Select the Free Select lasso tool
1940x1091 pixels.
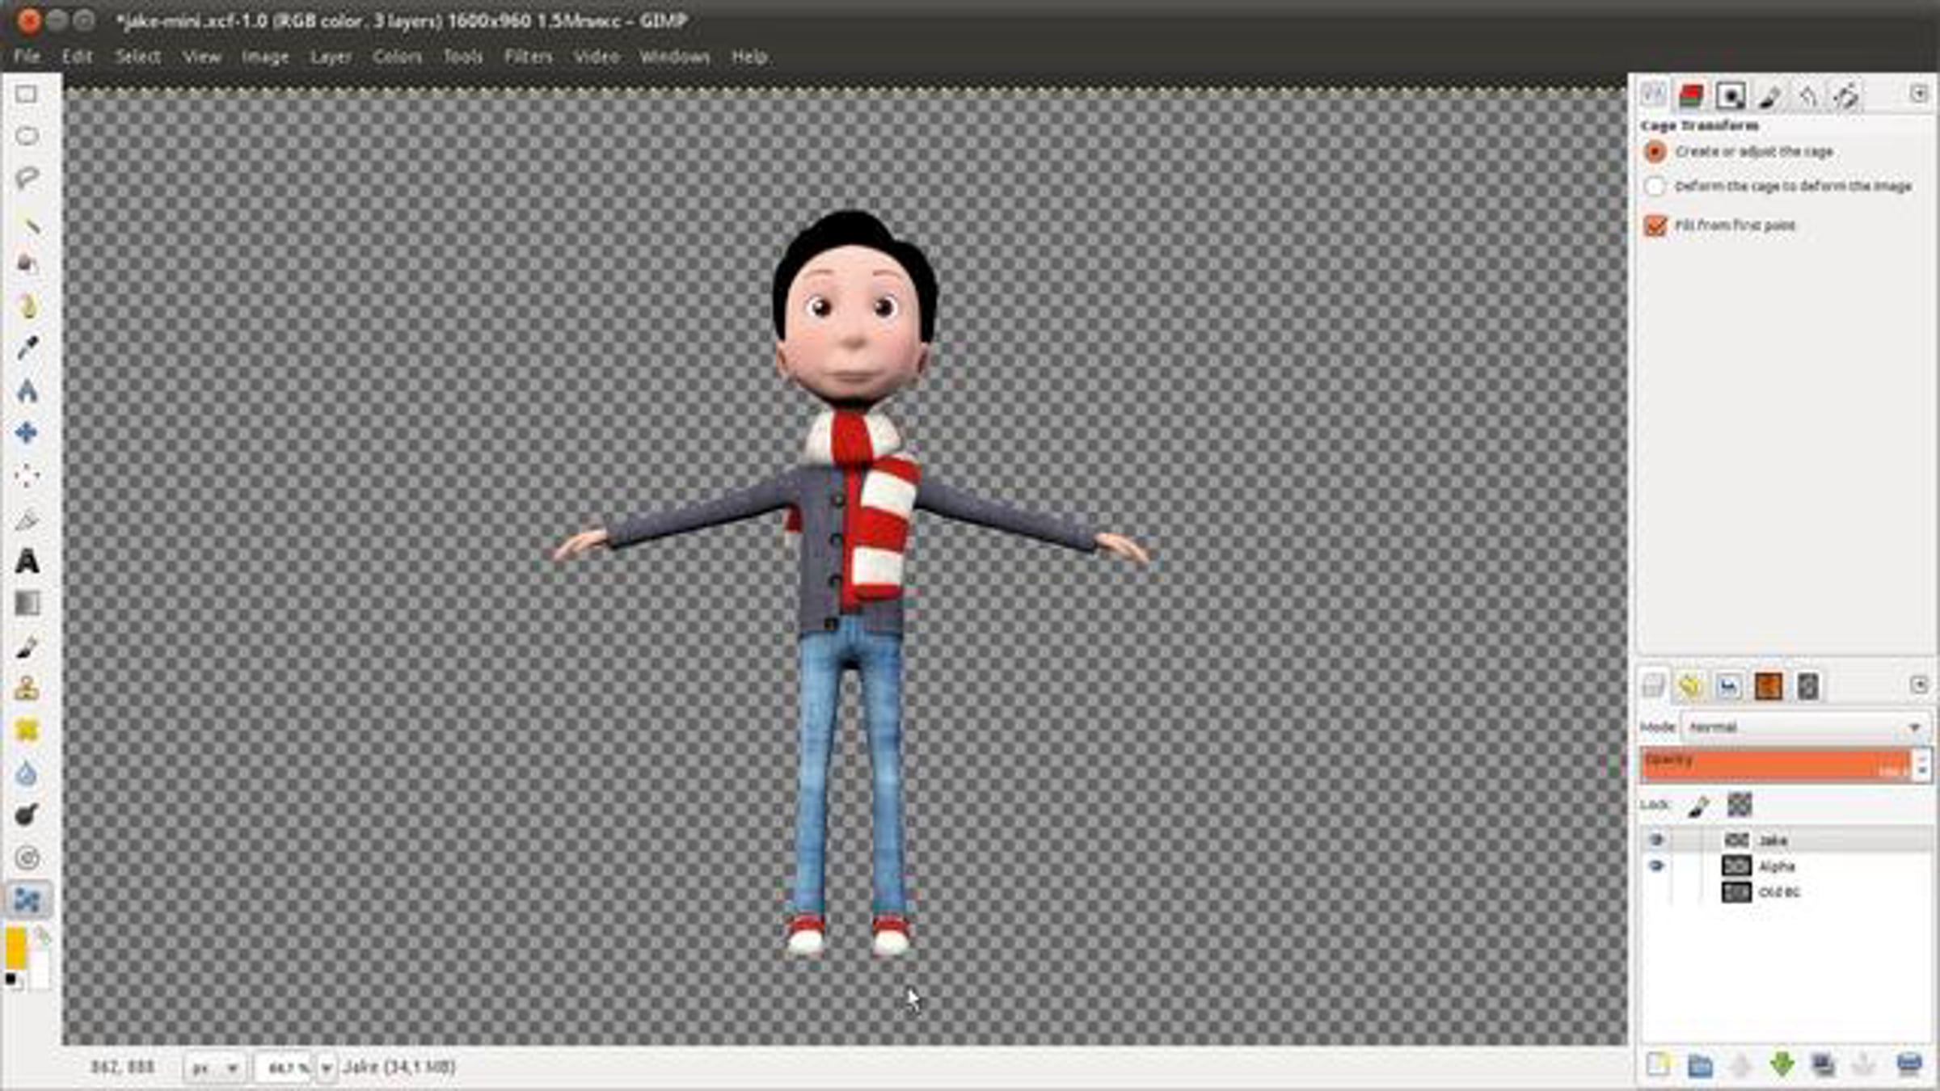(x=27, y=177)
